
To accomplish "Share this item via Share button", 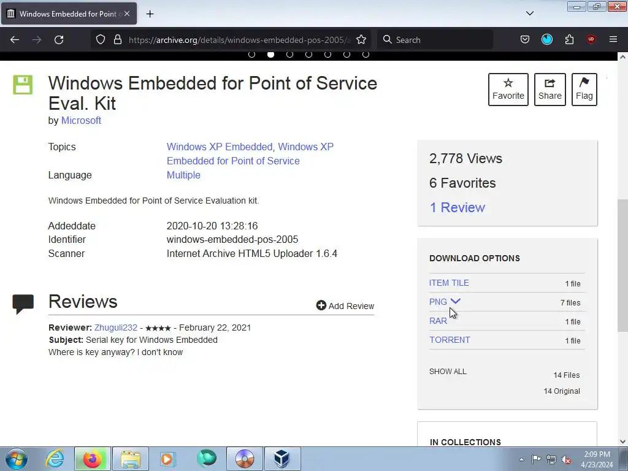I will click(x=550, y=90).
